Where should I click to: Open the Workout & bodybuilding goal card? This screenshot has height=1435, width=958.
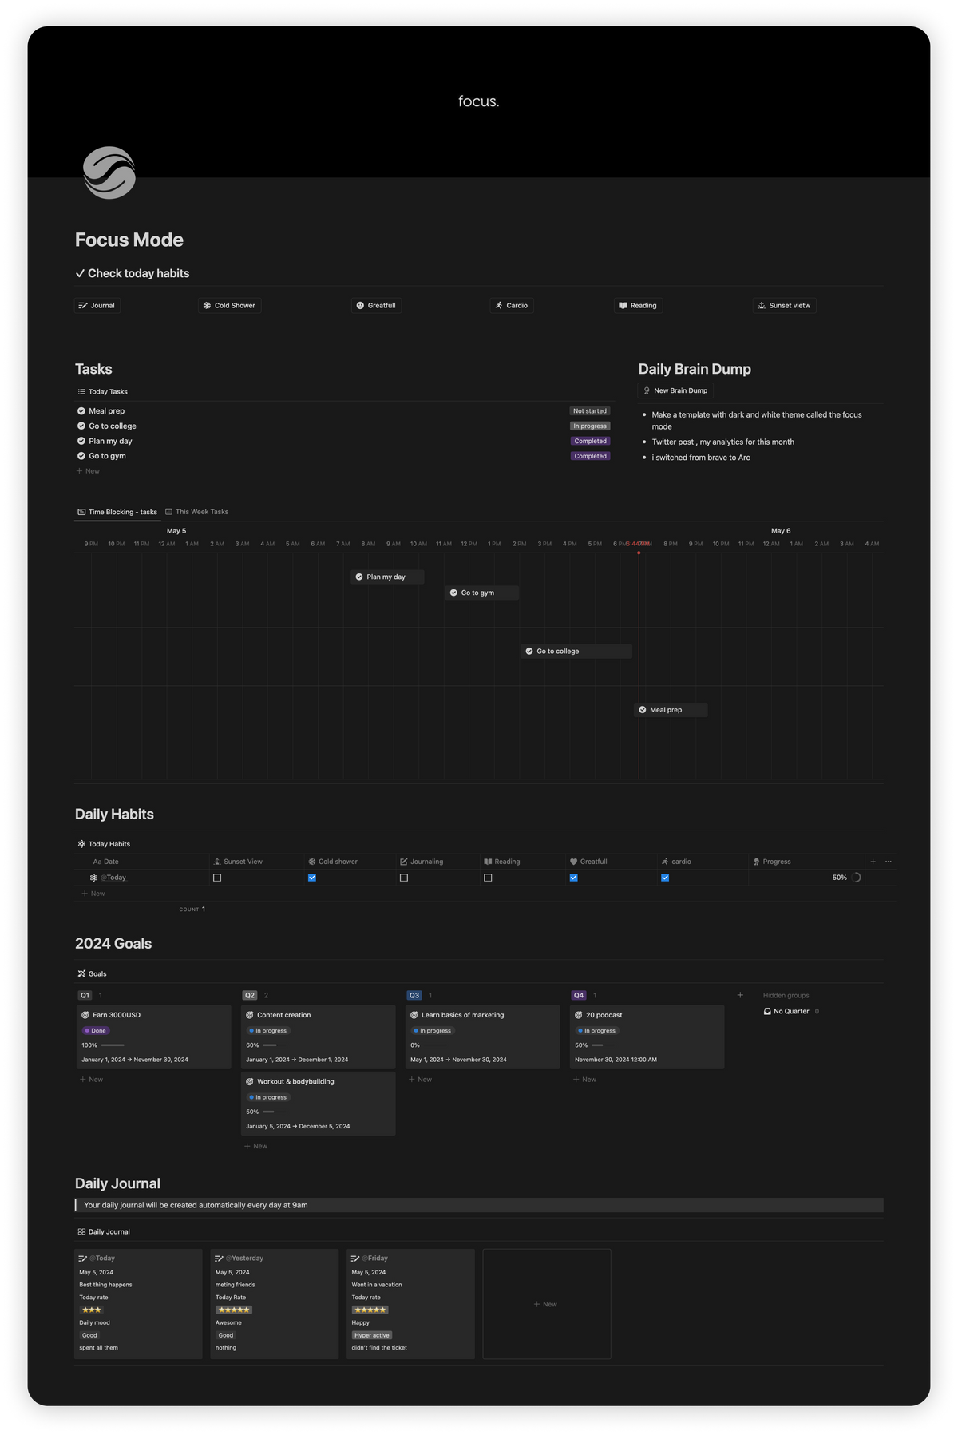coord(318,1104)
